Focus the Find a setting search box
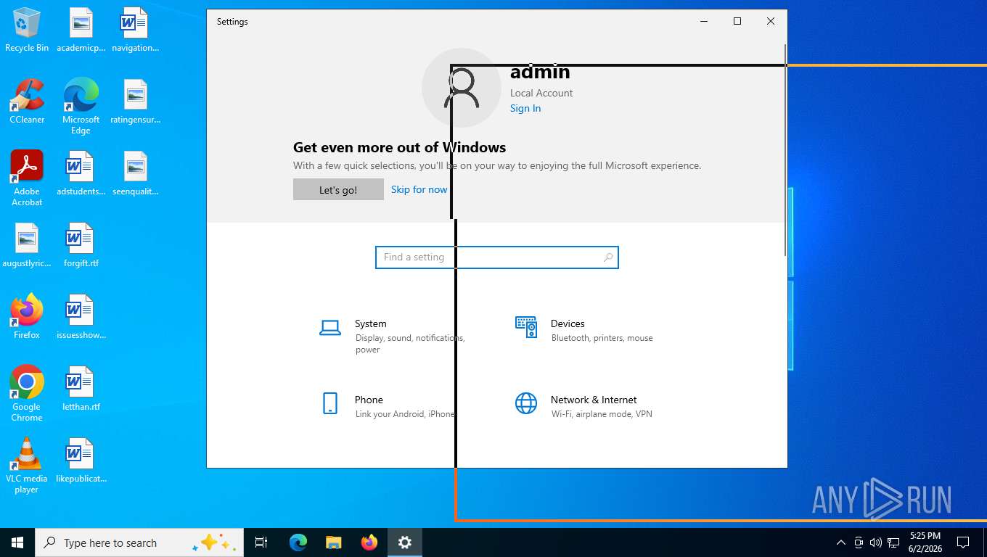987x557 pixels. coord(497,257)
